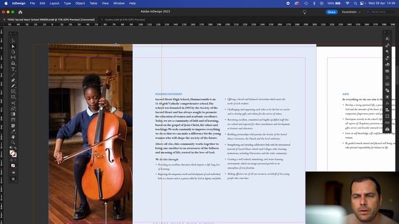Open the Links chain panel icon
Viewport: 399px width, 224px height.
[387, 123]
